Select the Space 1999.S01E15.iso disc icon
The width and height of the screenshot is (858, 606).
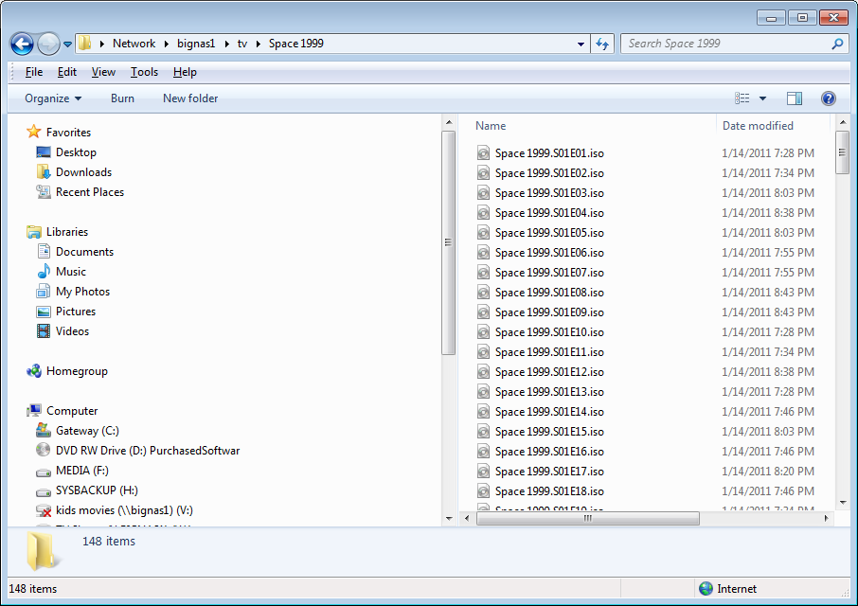coord(483,432)
